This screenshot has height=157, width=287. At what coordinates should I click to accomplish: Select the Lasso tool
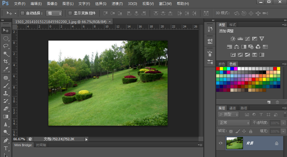[6, 46]
